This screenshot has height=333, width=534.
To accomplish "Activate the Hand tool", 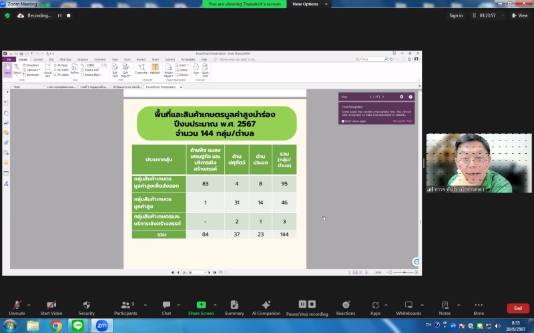I will point(7,69).
